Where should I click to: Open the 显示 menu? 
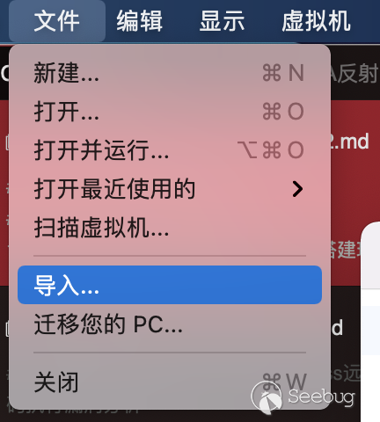click(x=222, y=21)
